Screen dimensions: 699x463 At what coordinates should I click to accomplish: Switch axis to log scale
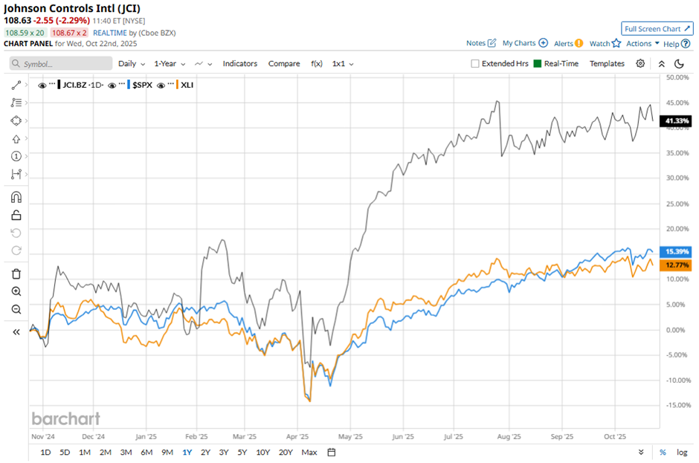[682, 453]
